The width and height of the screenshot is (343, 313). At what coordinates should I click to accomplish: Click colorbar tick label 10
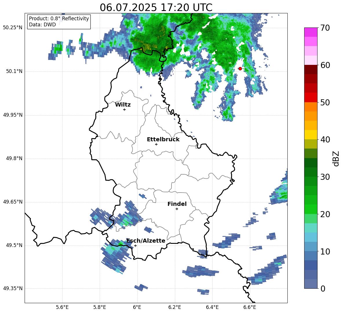[x=325, y=251]
